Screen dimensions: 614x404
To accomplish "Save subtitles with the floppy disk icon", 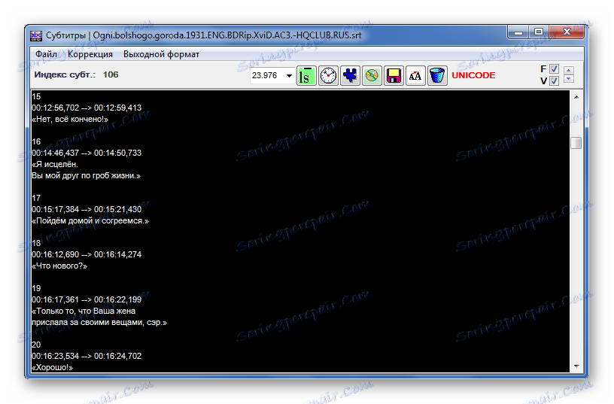I will [394, 75].
